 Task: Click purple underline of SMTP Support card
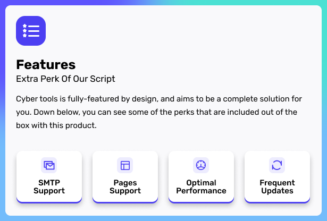(x=49, y=201)
